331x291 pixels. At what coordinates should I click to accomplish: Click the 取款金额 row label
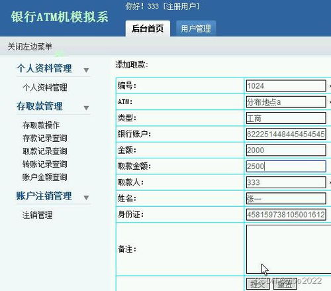click(x=134, y=166)
